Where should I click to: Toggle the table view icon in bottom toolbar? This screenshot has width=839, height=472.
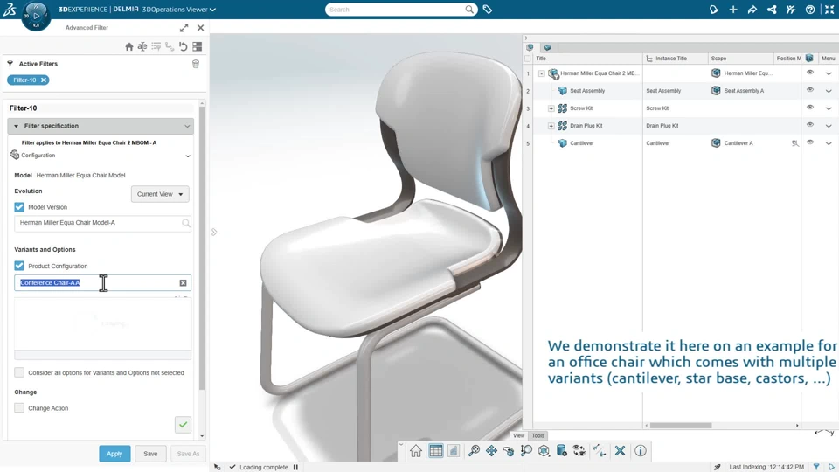tap(435, 451)
